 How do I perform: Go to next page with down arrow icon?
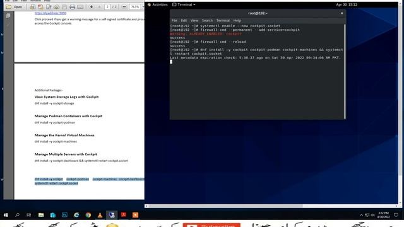point(99,7)
